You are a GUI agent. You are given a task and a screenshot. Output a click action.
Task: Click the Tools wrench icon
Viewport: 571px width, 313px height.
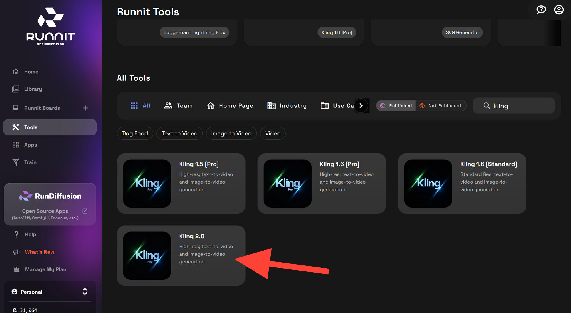(x=16, y=127)
